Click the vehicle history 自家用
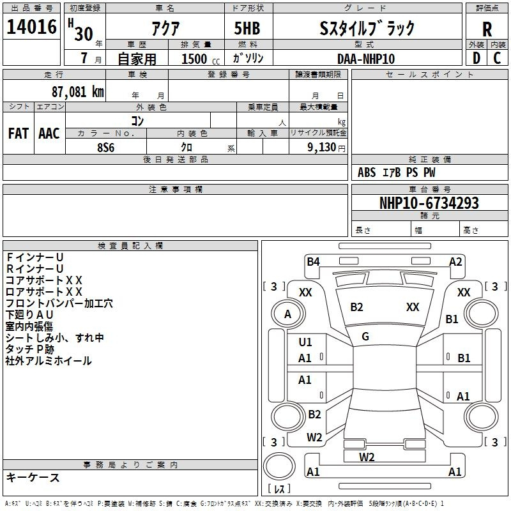Image resolution: width=511 pixels, height=511 pixels. [x=137, y=59]
